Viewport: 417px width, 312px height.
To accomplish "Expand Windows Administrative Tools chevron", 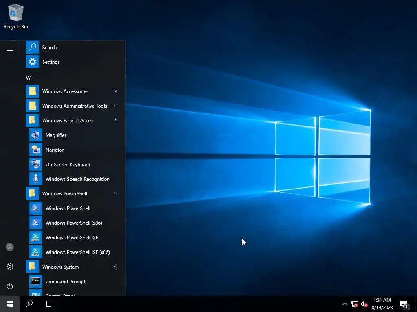I will coord(115,106).
